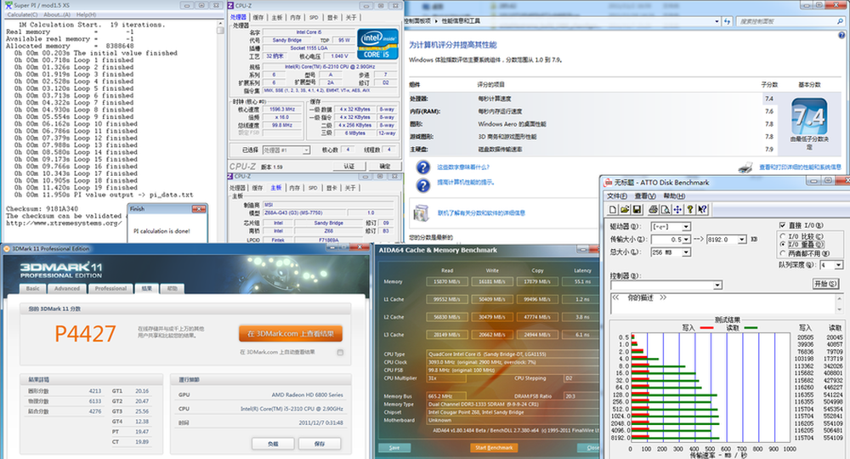Switch to SPD tab in upper CPU-Z window

coord(314,17)
